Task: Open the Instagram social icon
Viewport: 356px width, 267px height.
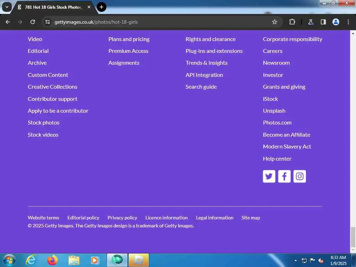Action: (299, 176)
